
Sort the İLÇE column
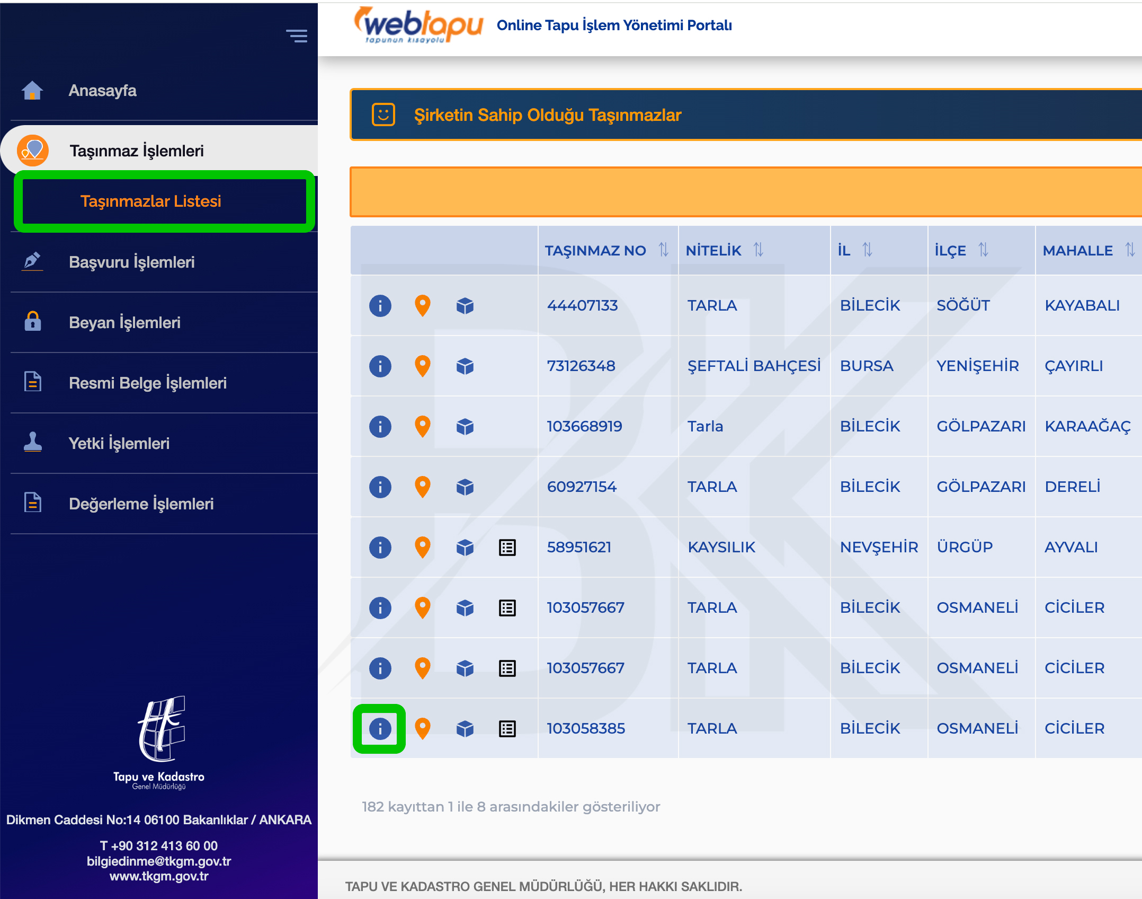pos(984,249)
